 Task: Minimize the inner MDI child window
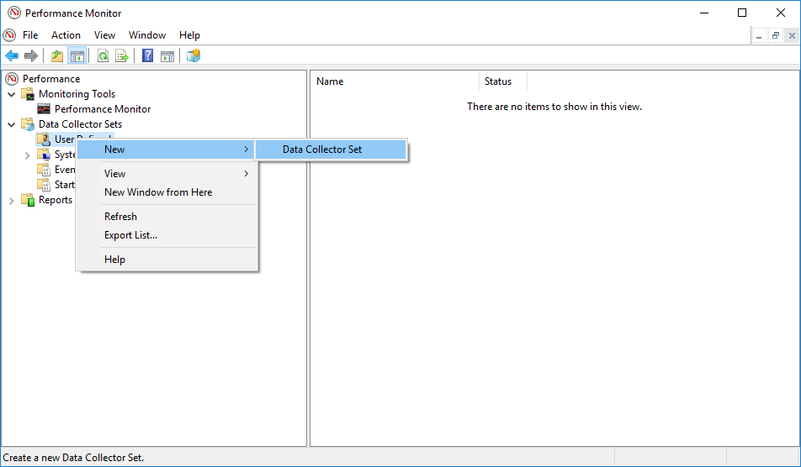tap(759, 35)
